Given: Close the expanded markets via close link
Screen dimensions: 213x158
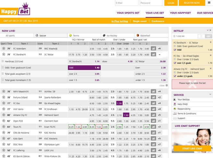Looking at the screenshot, I should pyautogui.click(x=163, y=86).
